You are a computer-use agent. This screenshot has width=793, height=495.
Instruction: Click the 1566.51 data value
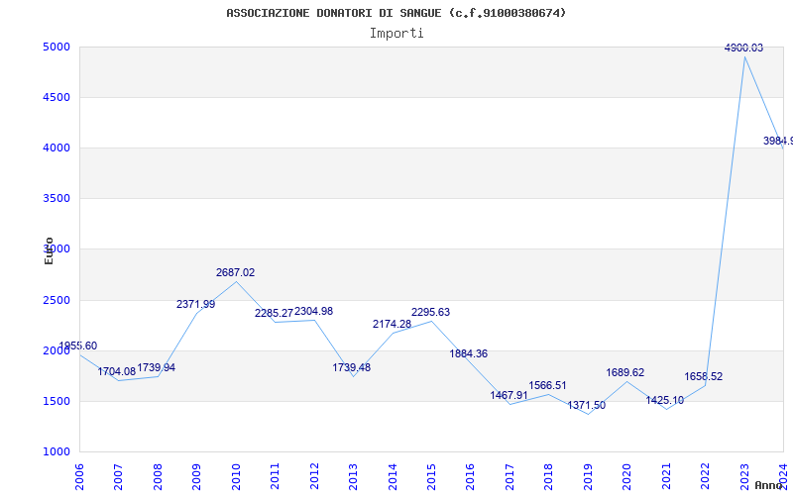click(x=548, y=385)
